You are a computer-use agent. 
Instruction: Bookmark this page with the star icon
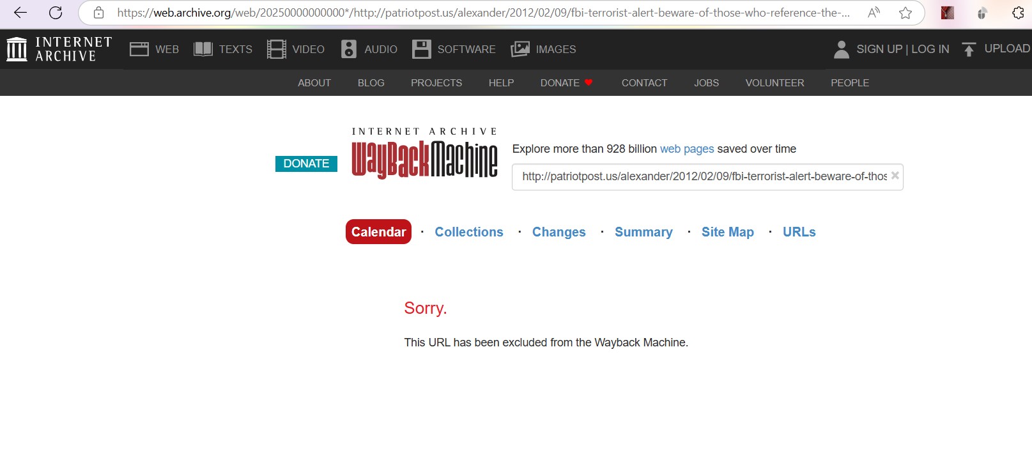click(905, 13)
